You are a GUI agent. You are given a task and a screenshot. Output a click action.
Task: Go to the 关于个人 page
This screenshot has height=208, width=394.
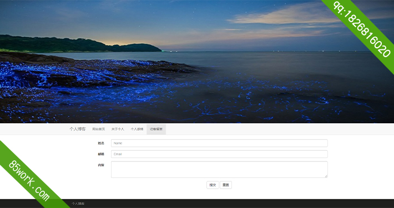(x=118, y=129)
